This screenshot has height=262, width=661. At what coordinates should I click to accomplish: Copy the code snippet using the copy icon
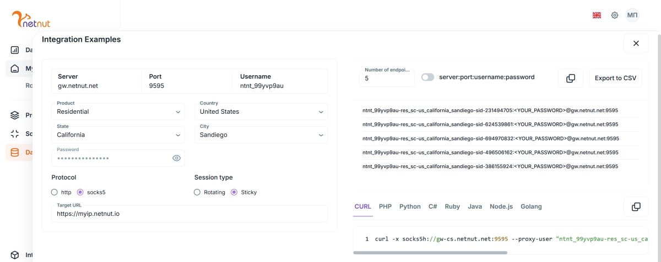click(x=636, y=207)
